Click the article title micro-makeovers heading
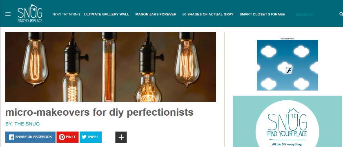The image size is (343, 147). click(x=99, y=112)
